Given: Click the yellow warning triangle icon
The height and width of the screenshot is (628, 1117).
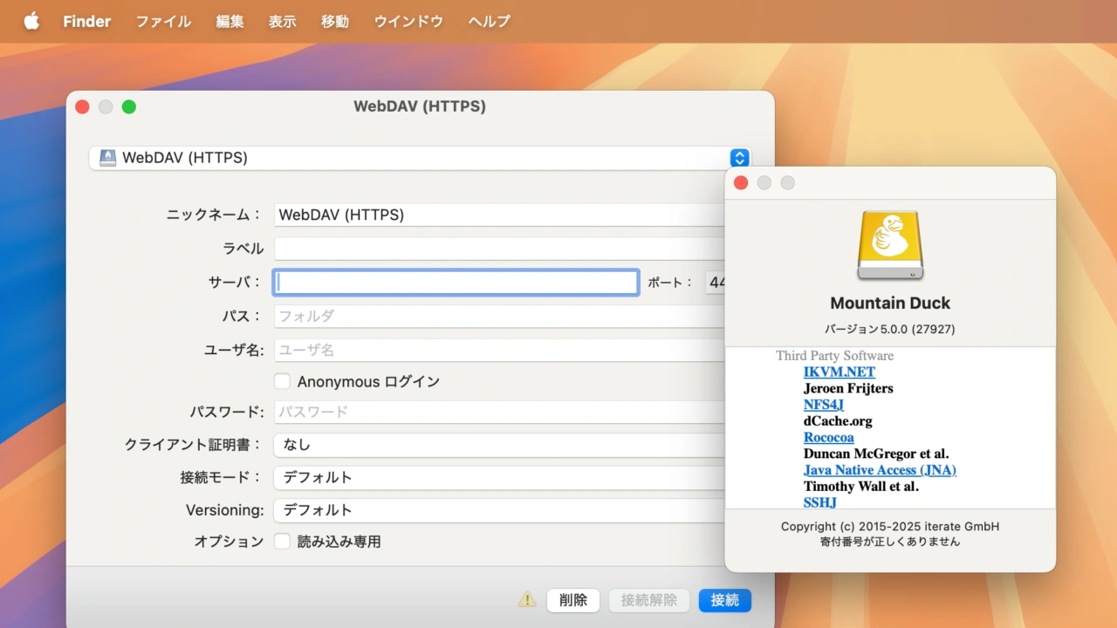Looking at the screenshot, I should pyautogui.click(x=526, y=600).
